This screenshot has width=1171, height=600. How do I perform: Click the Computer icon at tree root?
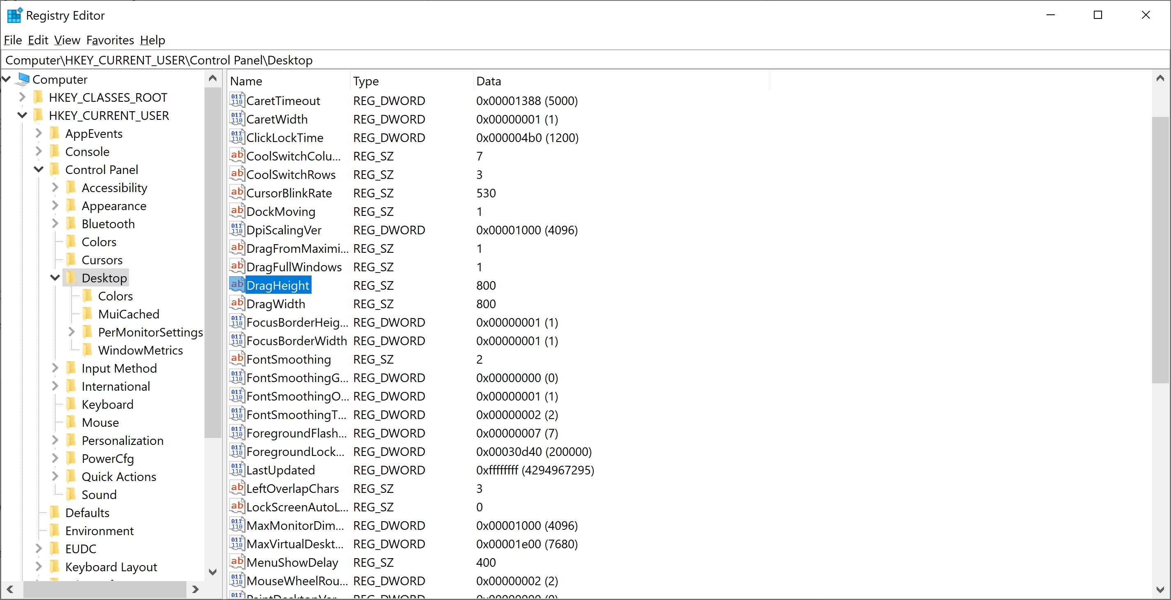22,80
